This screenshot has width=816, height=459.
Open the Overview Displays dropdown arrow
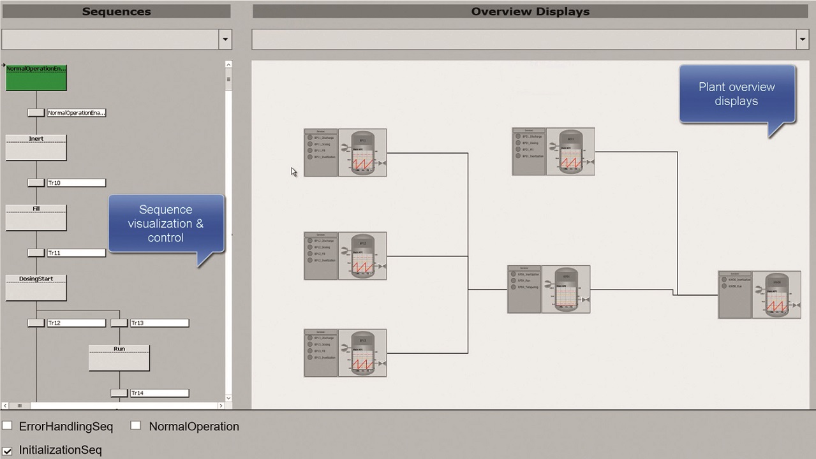(x=803, y=40)
